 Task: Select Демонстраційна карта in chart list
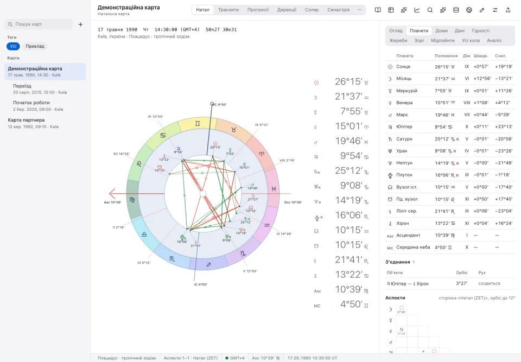[45, 72]
